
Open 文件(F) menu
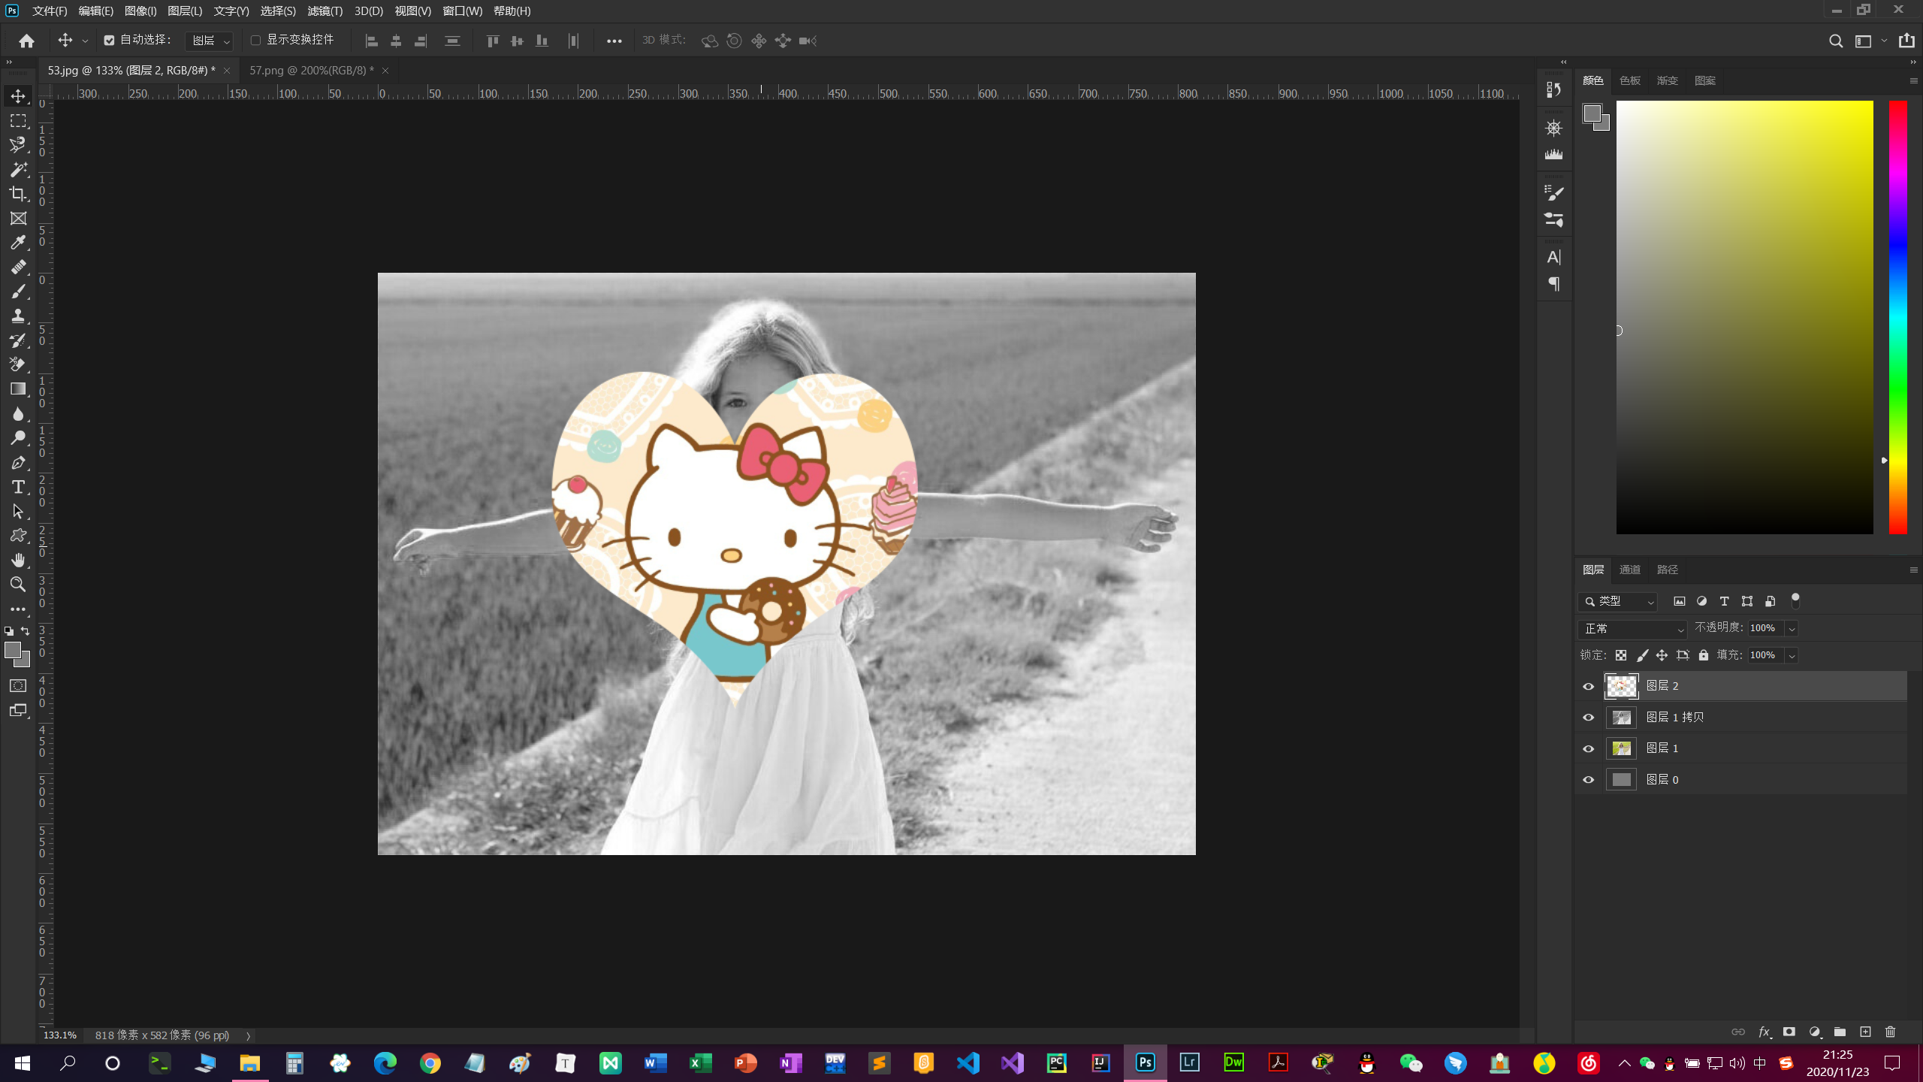(50, 11)
